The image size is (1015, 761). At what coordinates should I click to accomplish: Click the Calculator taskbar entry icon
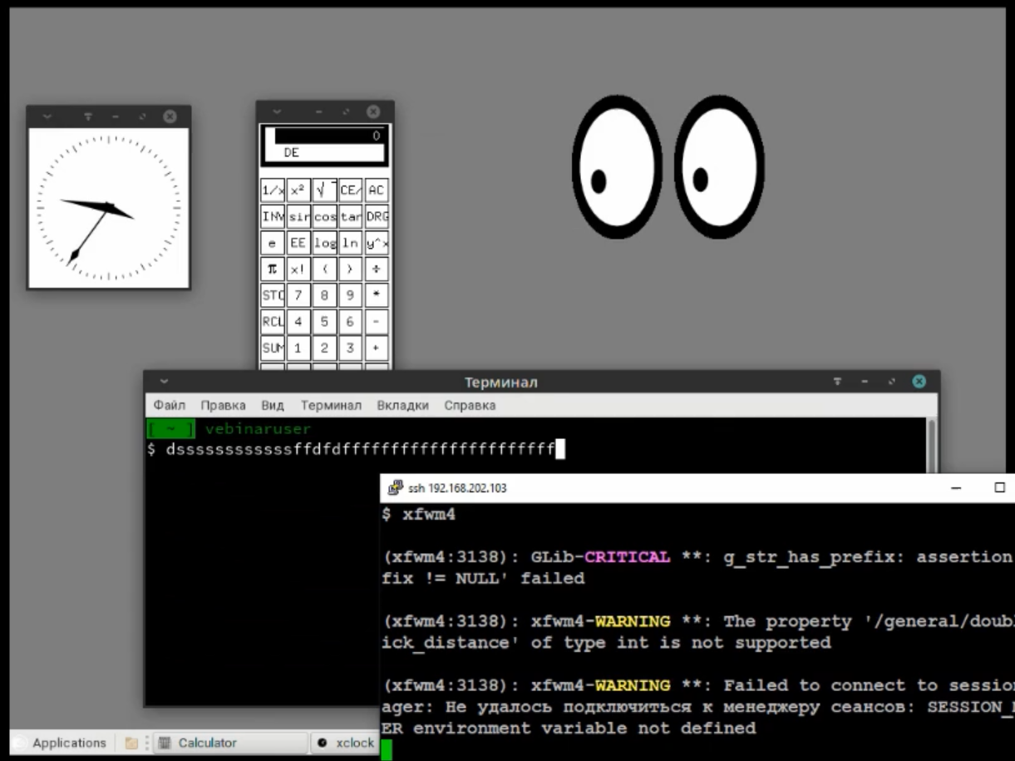(165, 743)
